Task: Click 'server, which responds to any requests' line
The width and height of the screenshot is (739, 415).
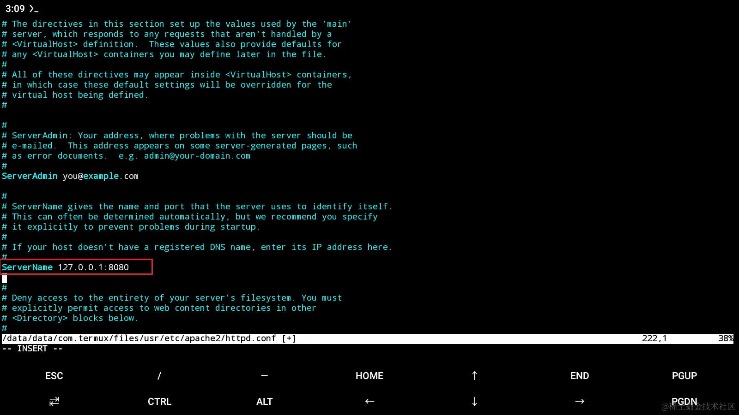Action: click(167, 34)
